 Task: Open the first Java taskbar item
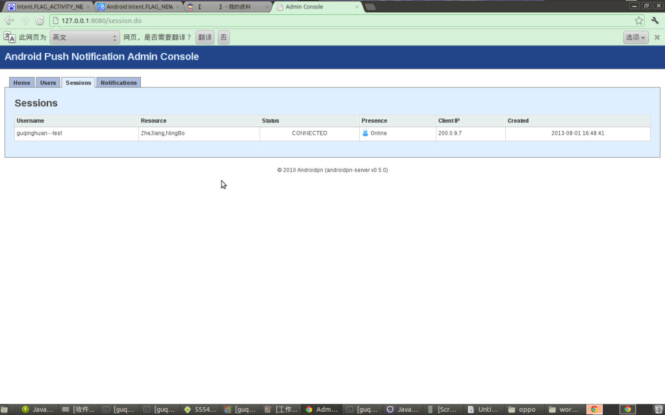click(x=38, y=410)
